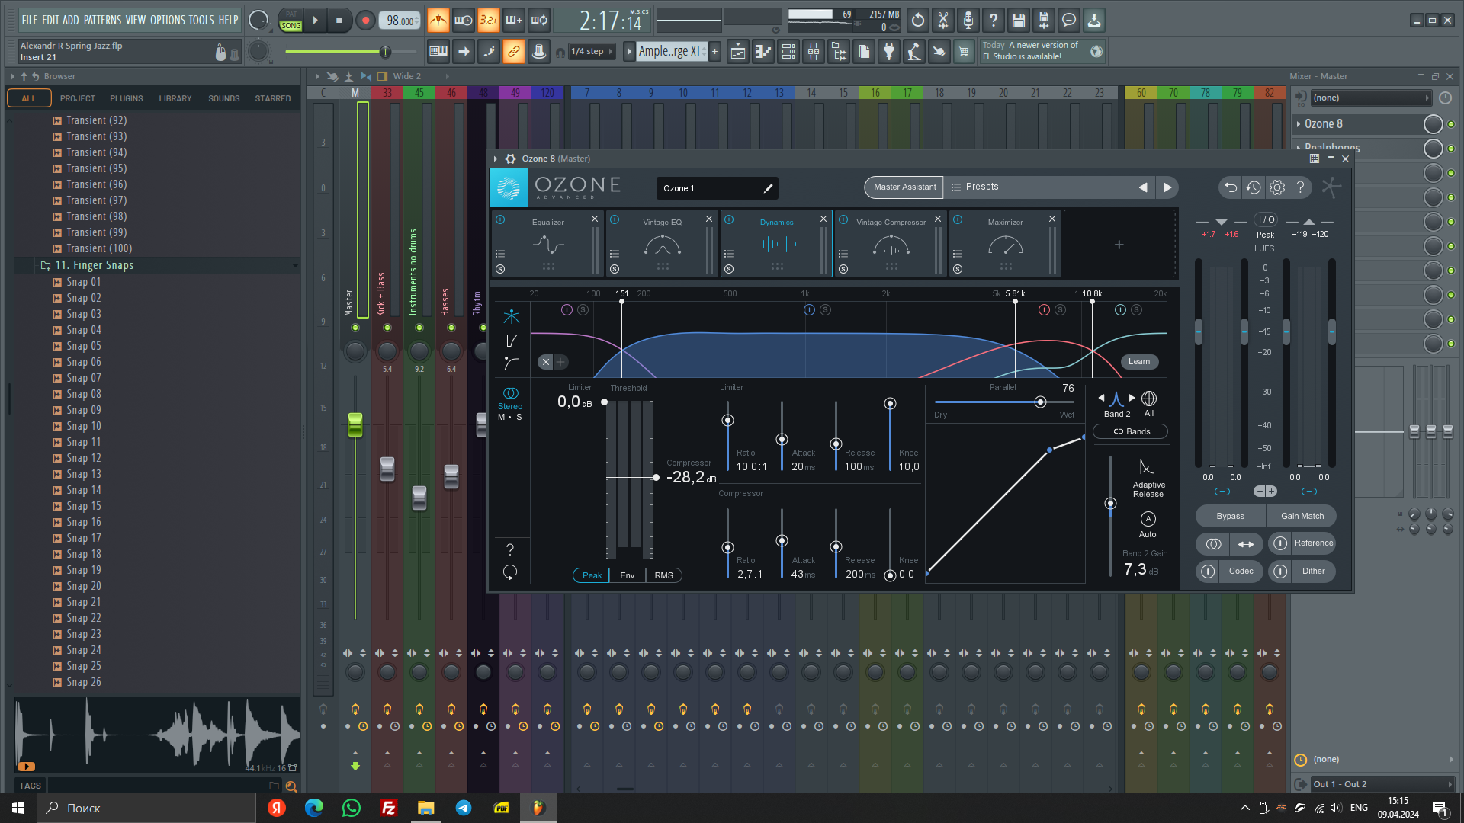Click the Adaptive Release icon

coord(1147,466)
